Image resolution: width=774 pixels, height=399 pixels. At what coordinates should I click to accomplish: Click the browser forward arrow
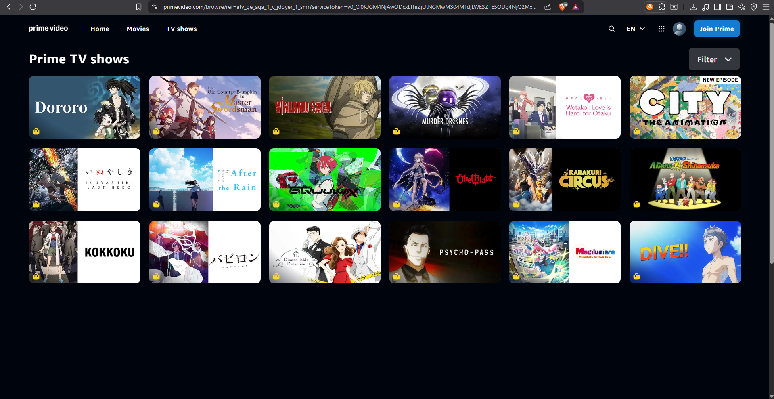(21, 7)
